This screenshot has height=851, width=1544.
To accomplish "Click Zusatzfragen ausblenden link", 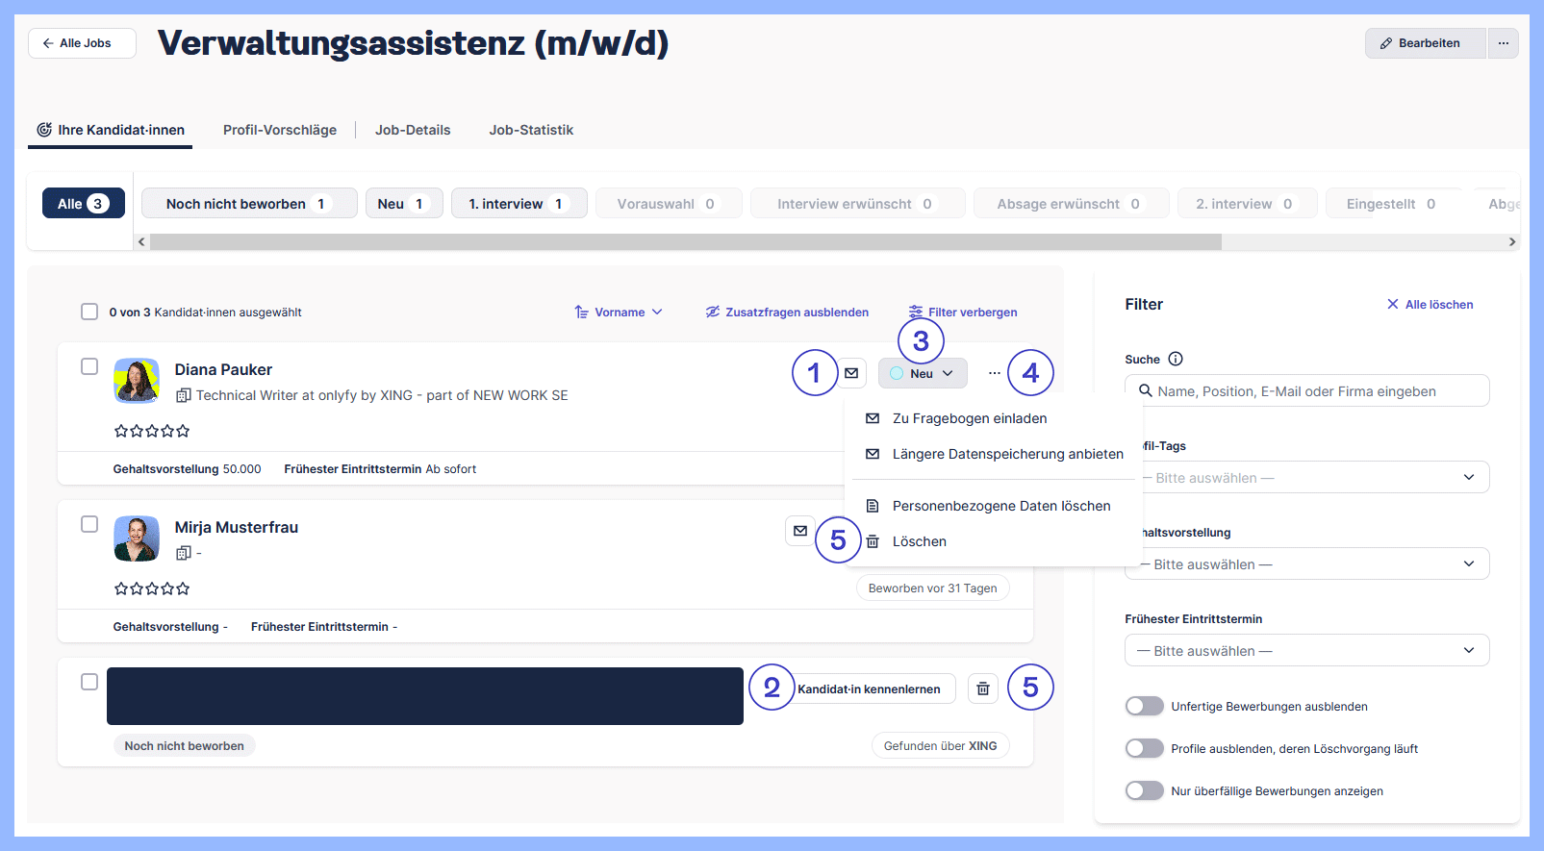I will [x=787, y=313].
